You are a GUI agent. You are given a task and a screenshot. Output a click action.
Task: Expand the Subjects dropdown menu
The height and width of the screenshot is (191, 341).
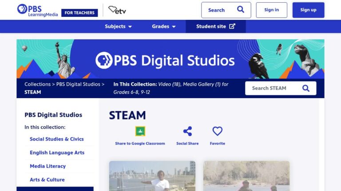[x=118, y=27]
